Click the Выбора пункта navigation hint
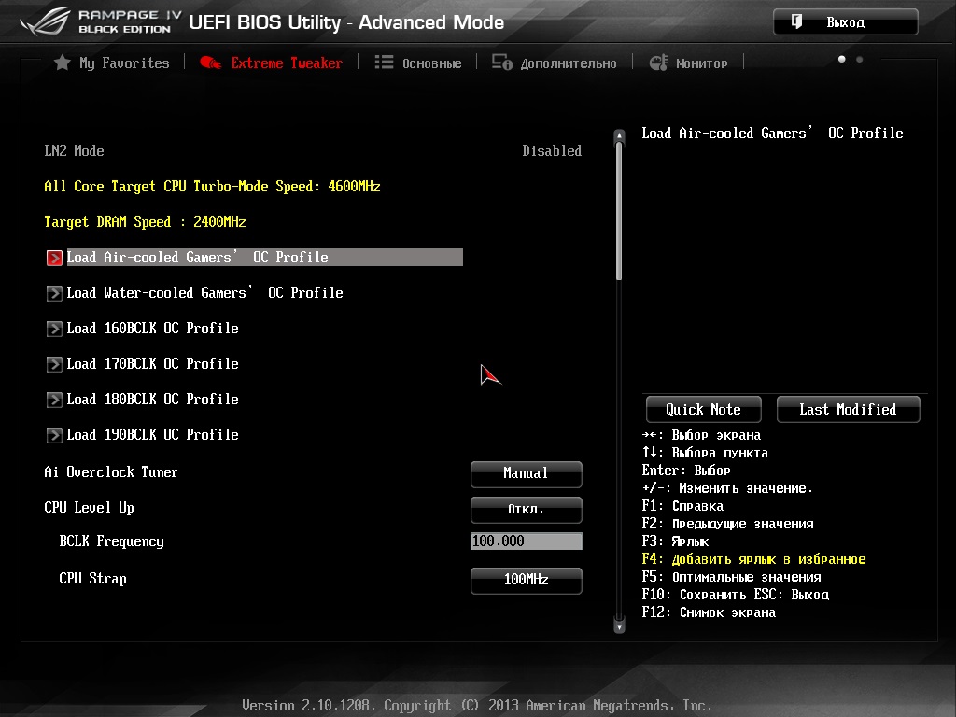The height and width of the screenshot is (717, 956). pyautogui.click(x=706, y=453)
